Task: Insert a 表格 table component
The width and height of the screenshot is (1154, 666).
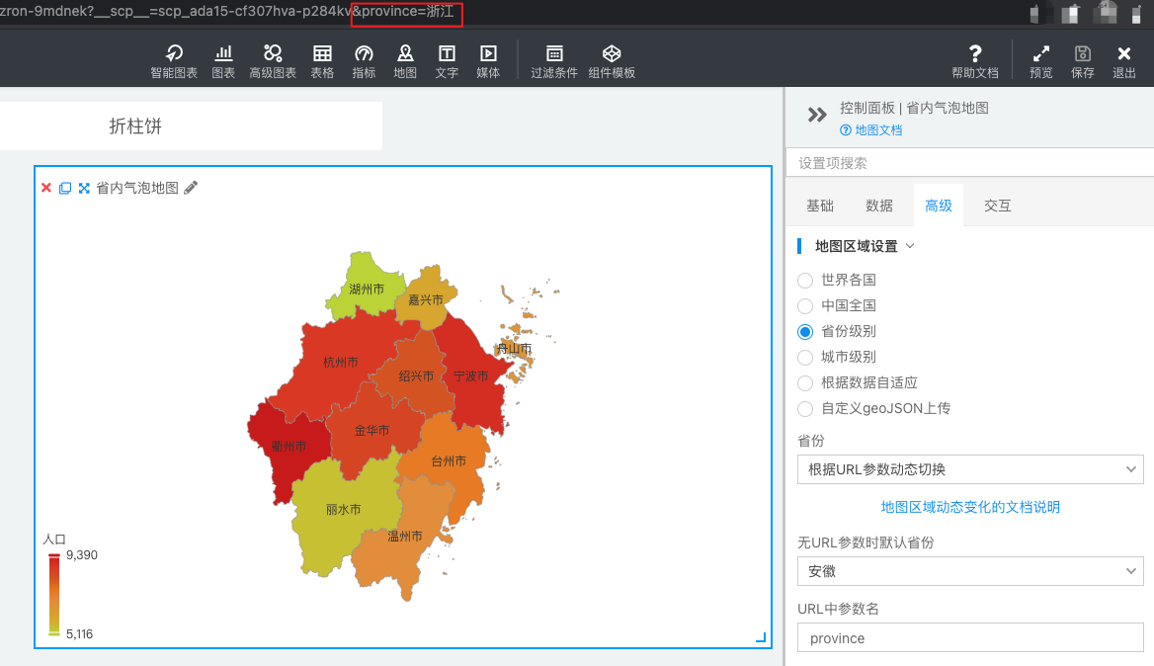Action: pyautogui.click(x=322, y=61)
